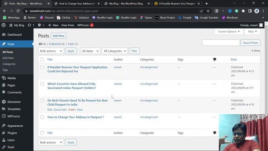Open the WhatsApp bookmark

[11, 18]
